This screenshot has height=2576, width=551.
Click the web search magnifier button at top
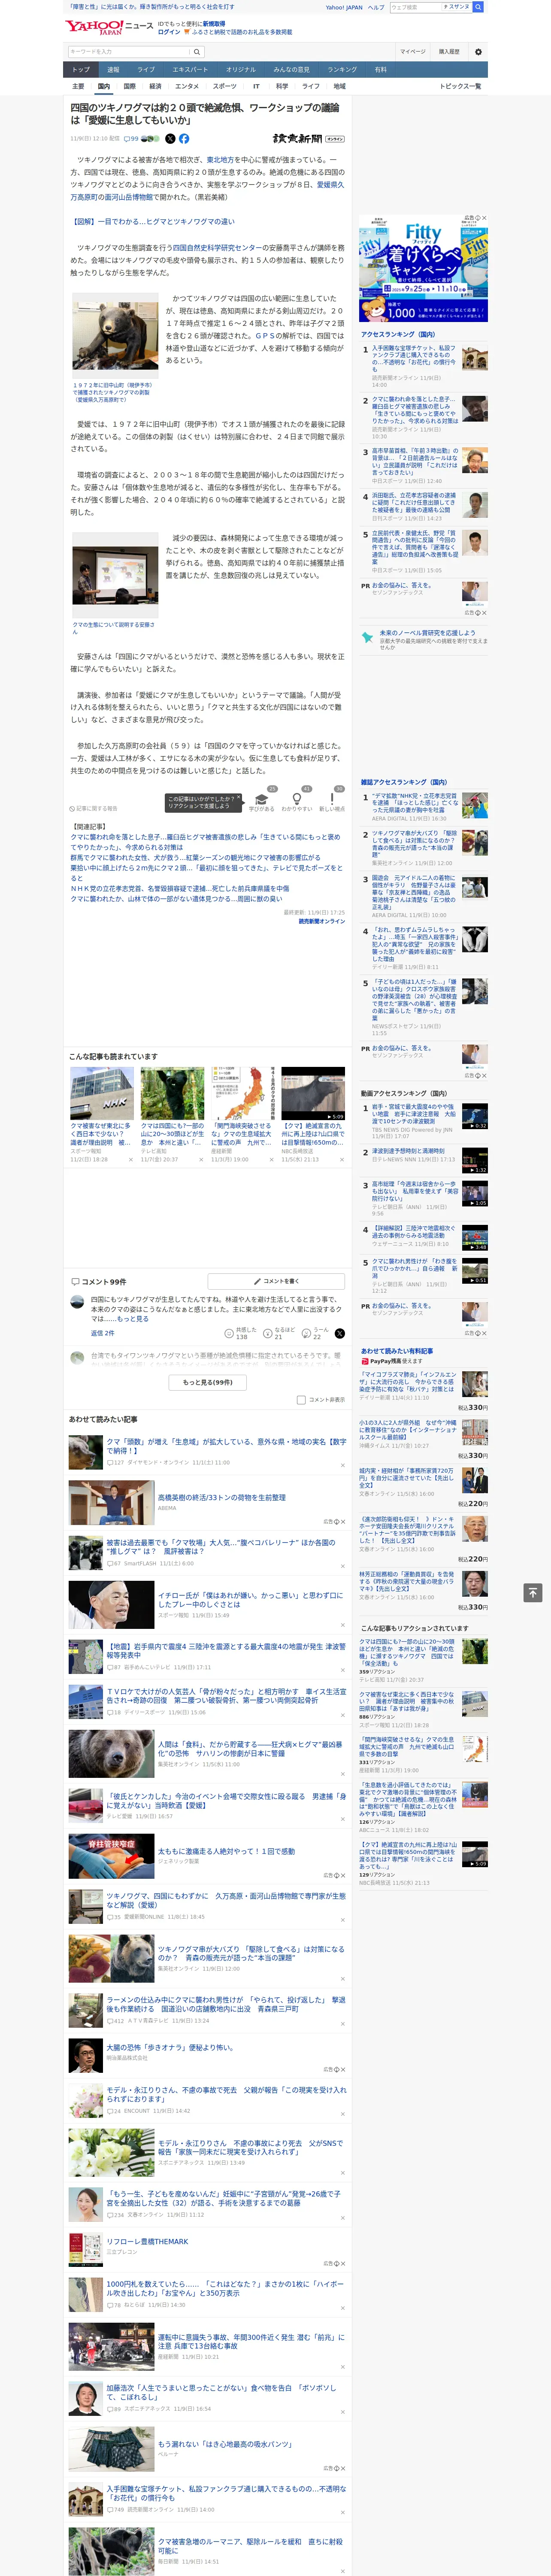tap(478, 7)
